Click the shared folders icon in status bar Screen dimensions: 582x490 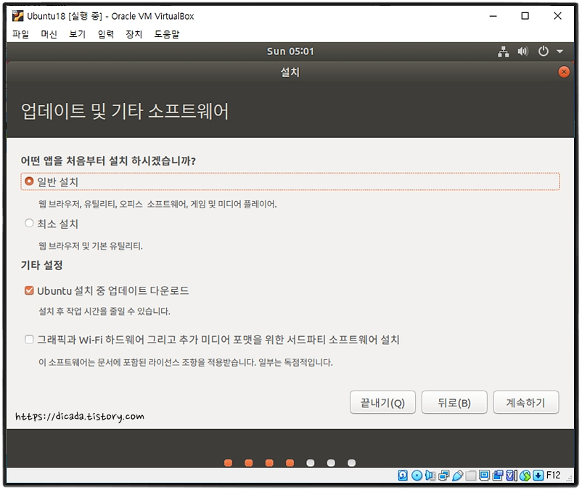(x=471, y=475)
